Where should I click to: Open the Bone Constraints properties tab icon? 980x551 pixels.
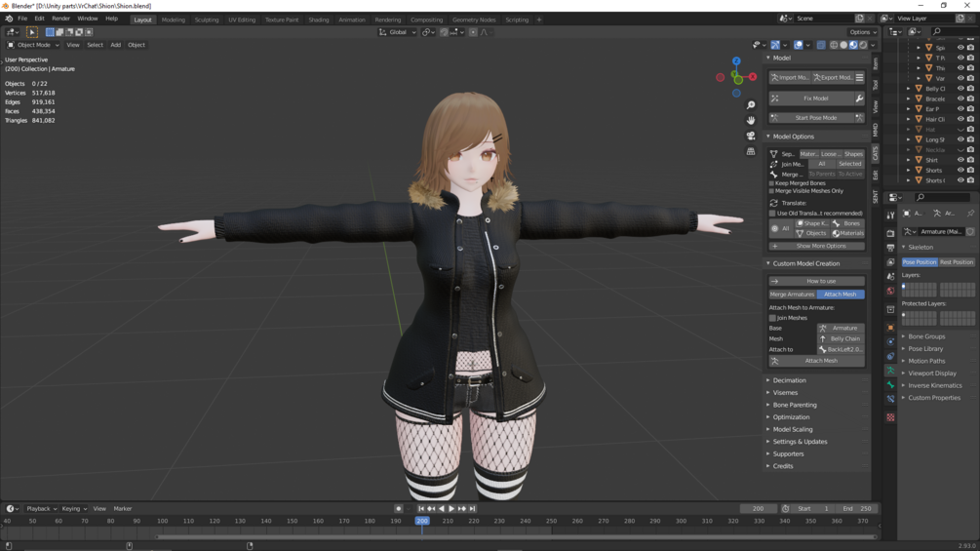click(890, 399)
